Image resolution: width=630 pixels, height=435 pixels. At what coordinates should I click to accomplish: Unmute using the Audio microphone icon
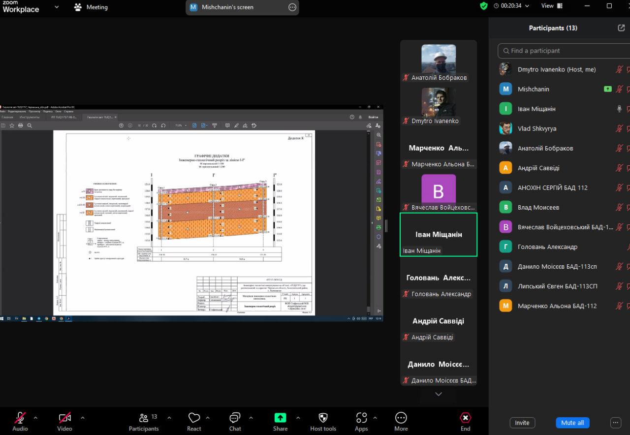tap(20, 418)
